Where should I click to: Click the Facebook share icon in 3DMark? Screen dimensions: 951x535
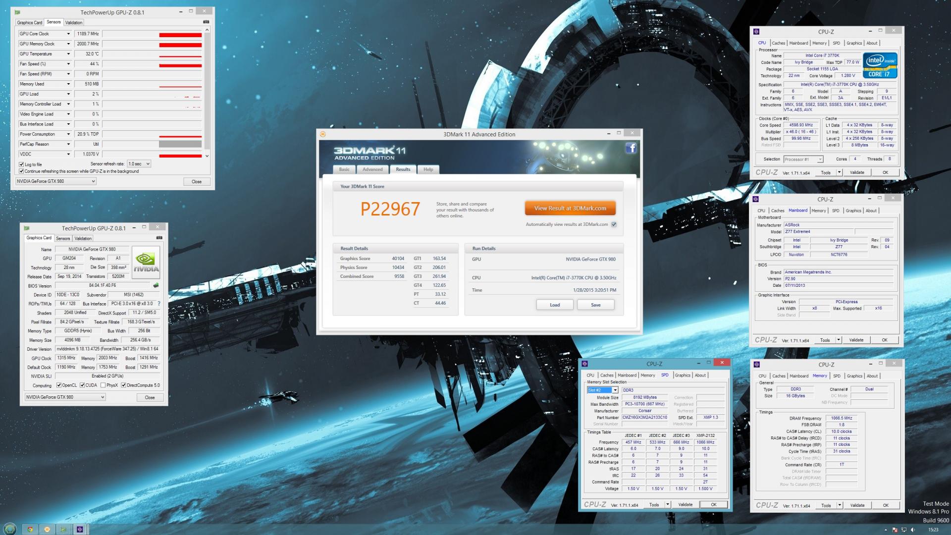click(631, 148)
